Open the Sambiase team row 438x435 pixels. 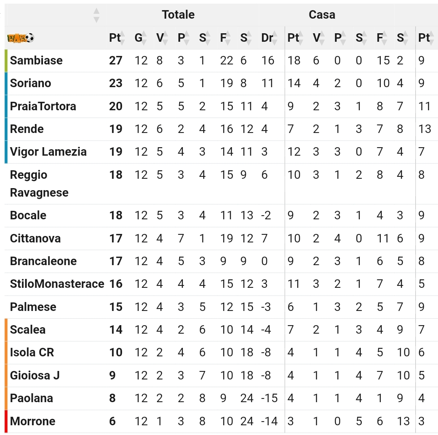221,60
